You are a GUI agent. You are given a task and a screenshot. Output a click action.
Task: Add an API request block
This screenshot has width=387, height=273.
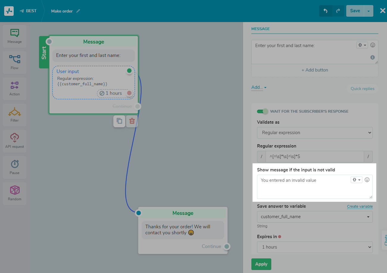(x=15, y=141)
